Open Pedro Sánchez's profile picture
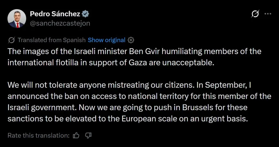Viewport: 279px width, 147px height. 17,19
